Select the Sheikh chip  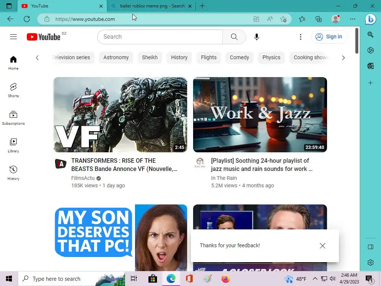(x=150, y=57)
